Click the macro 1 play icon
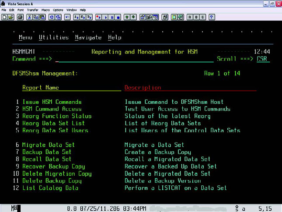The image size is (282, 212). tap(77, 17)
